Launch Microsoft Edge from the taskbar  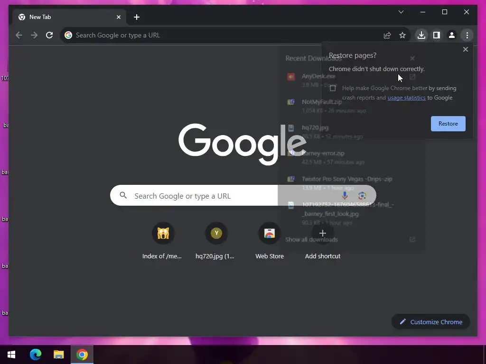tap(35, 355)
